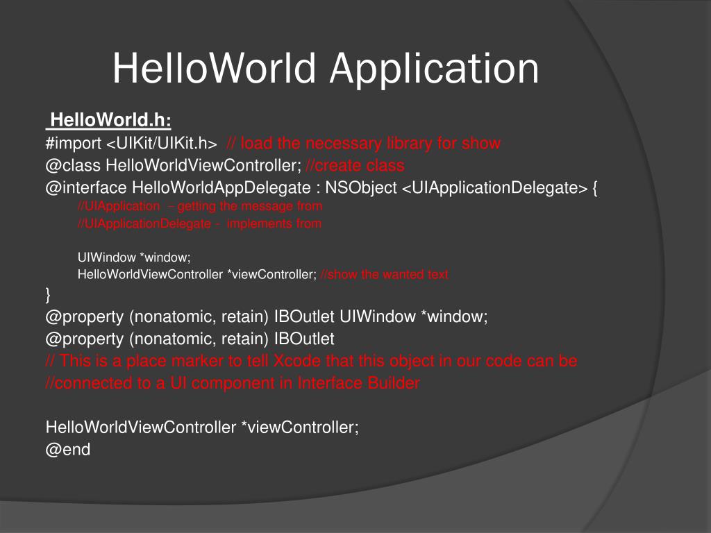The width and height of the screenshot is (711, 533).
Task: Click small 'HelloWorldViewController *viewController;' inside braces
Action: click(197, 274)
